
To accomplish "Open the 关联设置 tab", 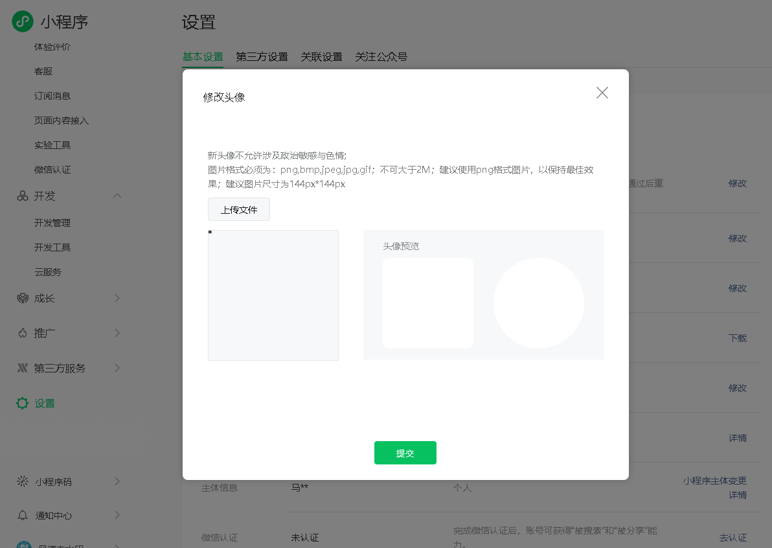I will click(x=321, y=56).
